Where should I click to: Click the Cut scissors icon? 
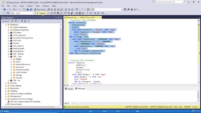[x=66, y=9]
